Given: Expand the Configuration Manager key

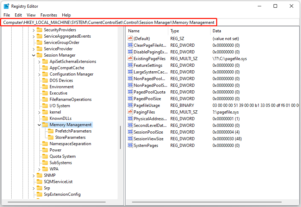Looking at the screenshot, I should [39, 75].
